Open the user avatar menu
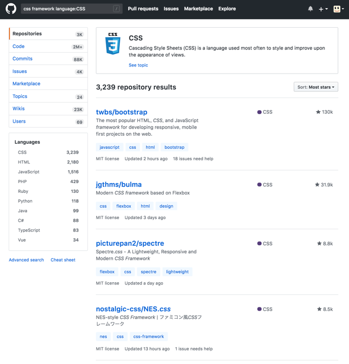 [x=338, y=9]
